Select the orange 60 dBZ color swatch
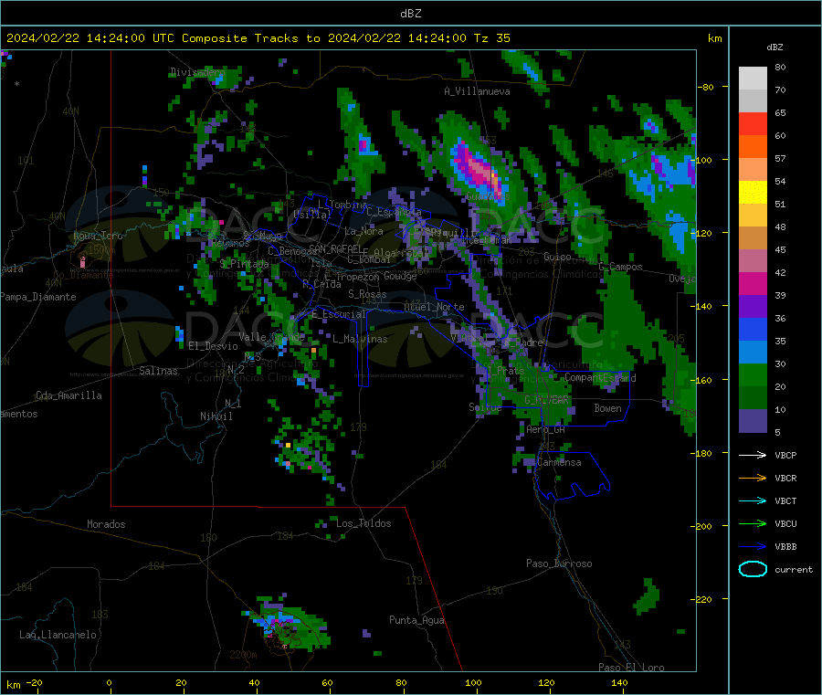Screen dimensions: 822x695 click(753, 147)
